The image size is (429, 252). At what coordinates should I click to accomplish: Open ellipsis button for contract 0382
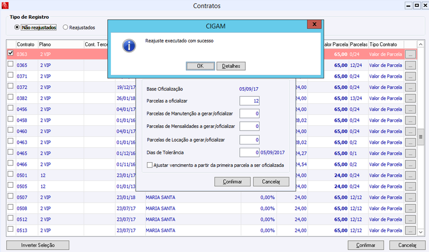410,98
